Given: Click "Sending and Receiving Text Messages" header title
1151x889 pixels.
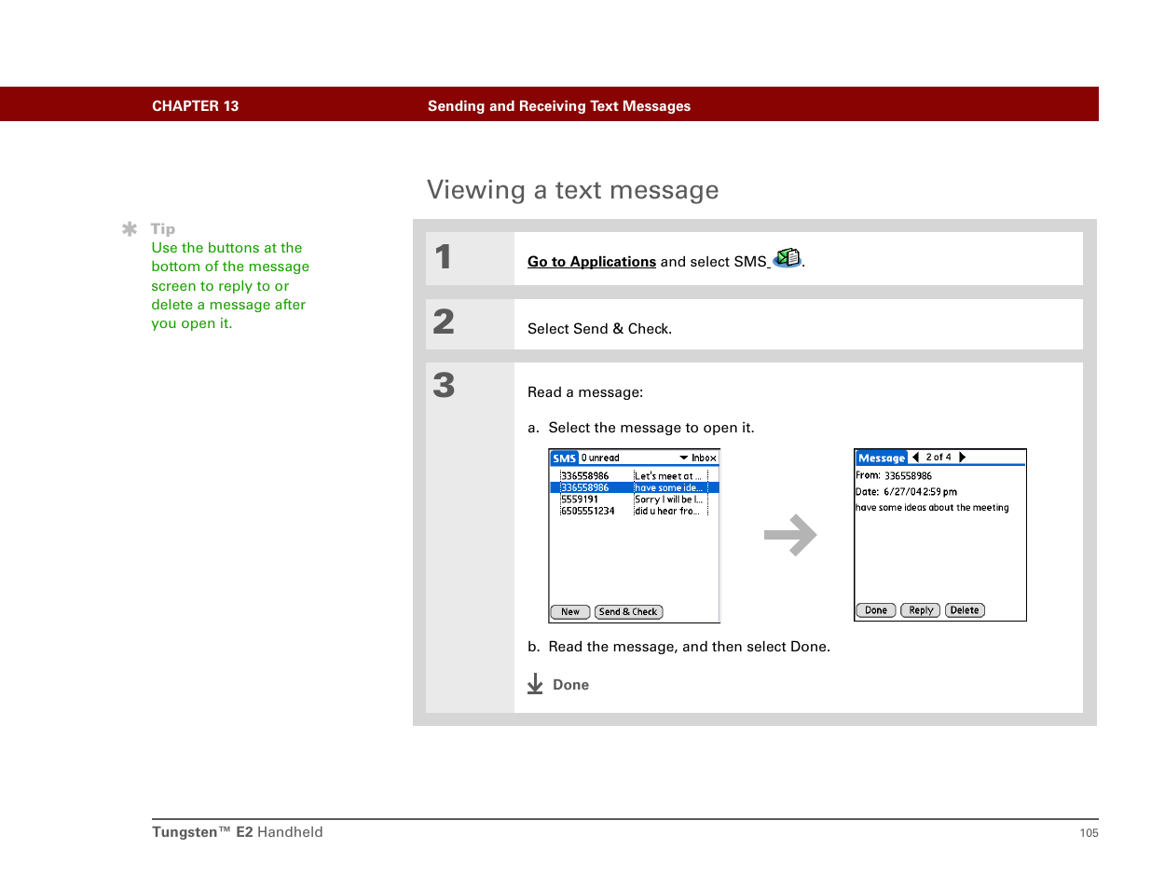Looking at the screenshot, I should (x=559, y=106).
